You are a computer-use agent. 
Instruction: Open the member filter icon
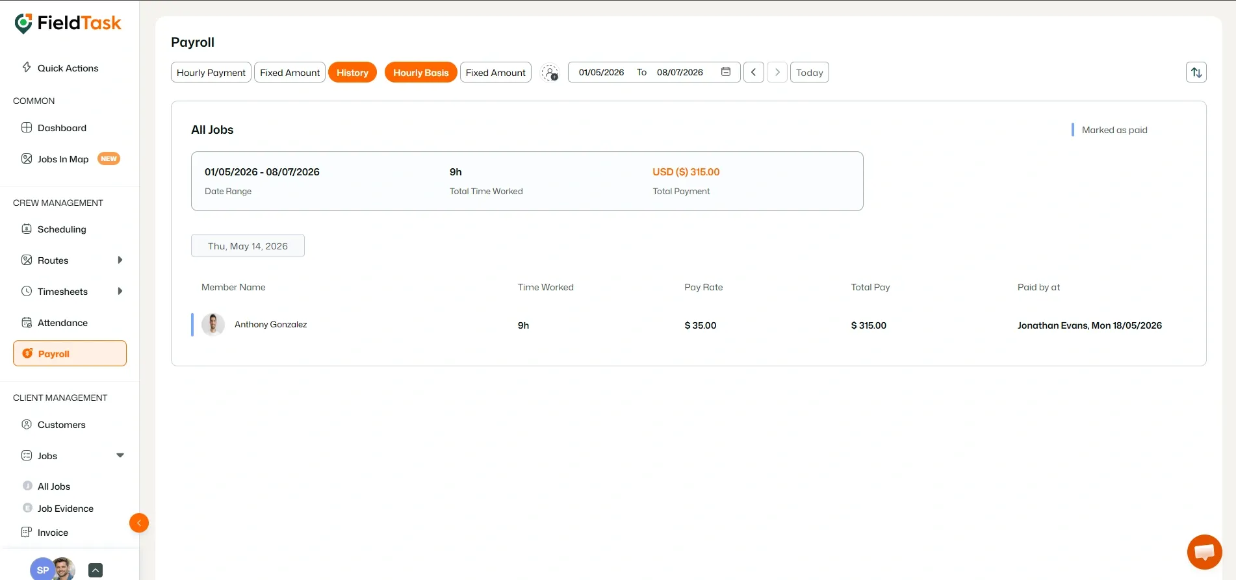coord(550,73)
